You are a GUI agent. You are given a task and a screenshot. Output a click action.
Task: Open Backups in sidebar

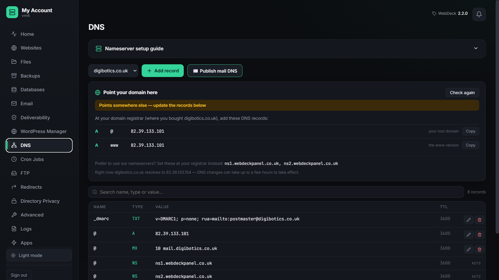[x=39, y=76]
